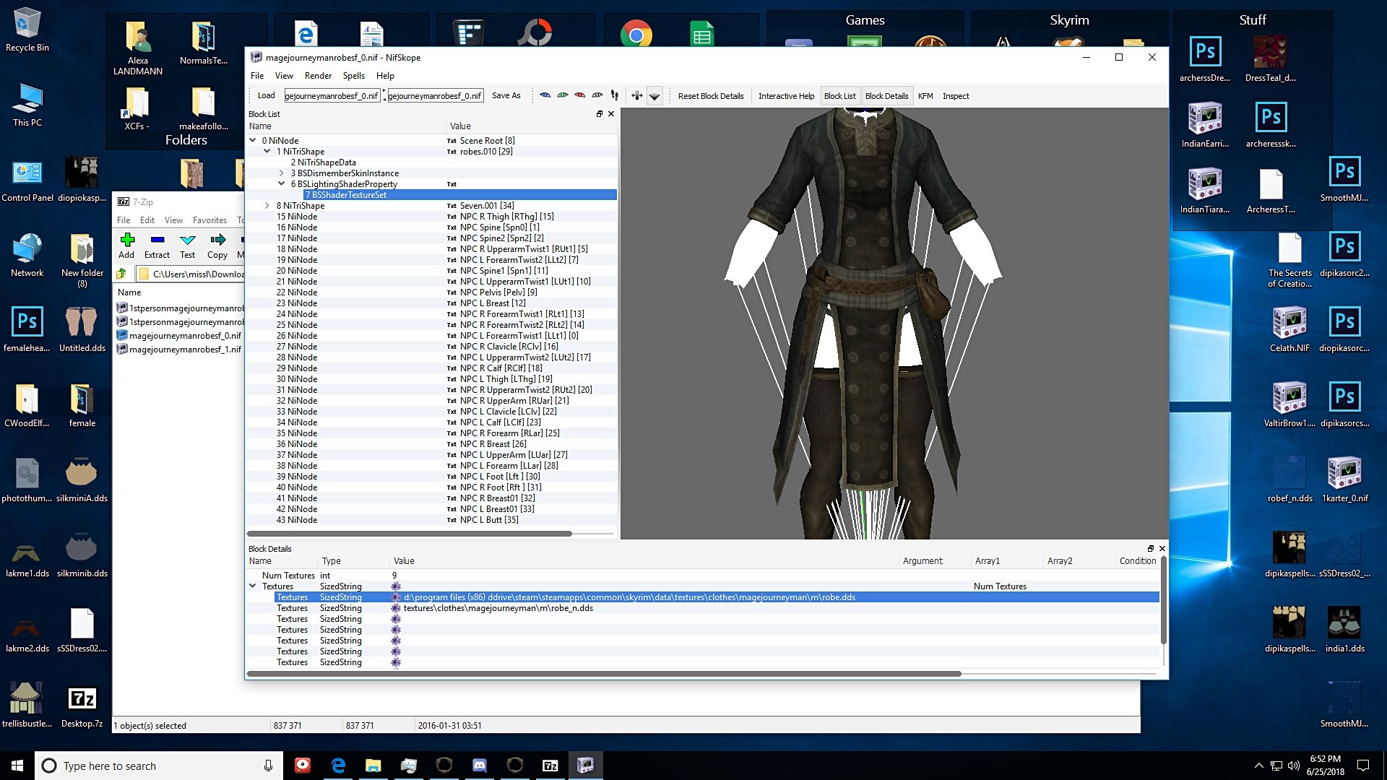1387x780 pixels.
Task: Collapse the Textures array in Block Details
Action: [253, 586]
